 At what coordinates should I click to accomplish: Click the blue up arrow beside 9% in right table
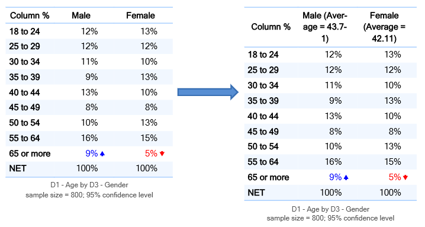pyautogui.click(x=346, y=178)
